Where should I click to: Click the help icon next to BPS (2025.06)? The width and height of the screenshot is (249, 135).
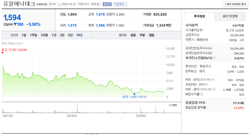coord(214,89)
